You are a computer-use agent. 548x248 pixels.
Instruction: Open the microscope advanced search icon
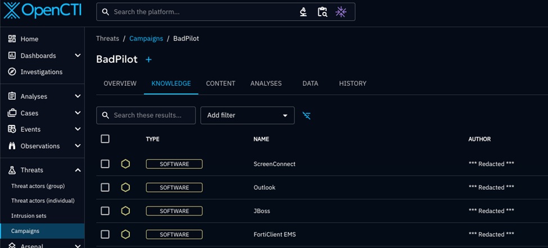point(304,12)
